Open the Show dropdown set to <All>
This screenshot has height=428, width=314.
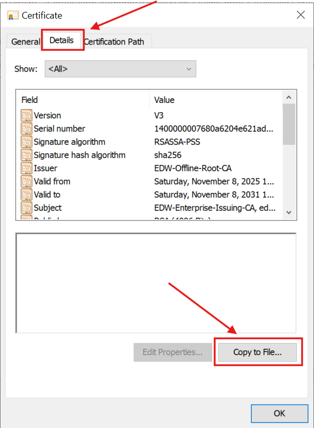point(120,69)
